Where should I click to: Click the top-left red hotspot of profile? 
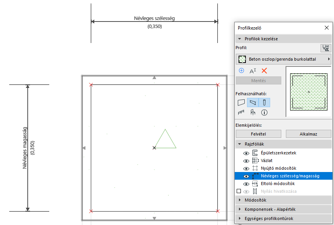tap(91, 85)
